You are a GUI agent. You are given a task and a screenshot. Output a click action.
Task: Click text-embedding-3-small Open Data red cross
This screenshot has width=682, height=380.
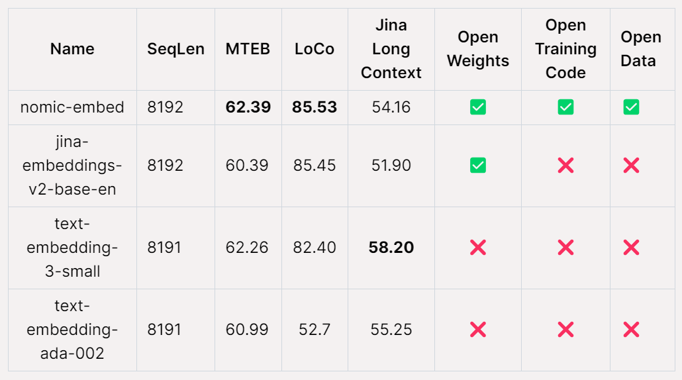[x=631, y=248]
